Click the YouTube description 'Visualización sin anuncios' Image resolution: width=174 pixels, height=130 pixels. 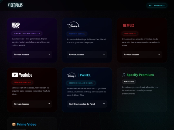pos(31,91)
